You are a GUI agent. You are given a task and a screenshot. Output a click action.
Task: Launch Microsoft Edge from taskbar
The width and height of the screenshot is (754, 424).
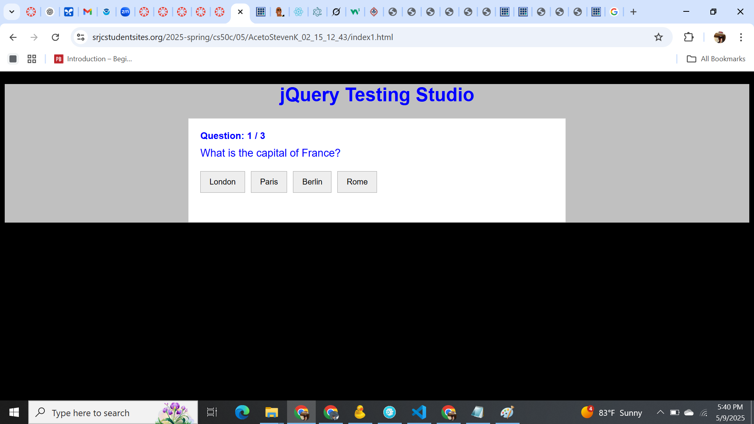[x=242, y=412]
